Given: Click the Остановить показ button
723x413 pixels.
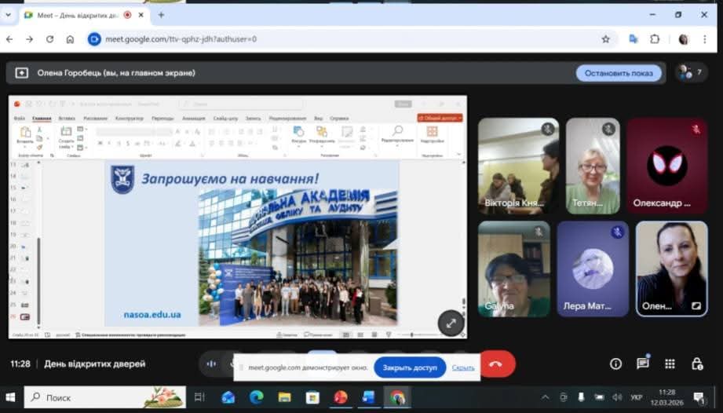Looking at the screenshot, I should (x=619, y=73).
